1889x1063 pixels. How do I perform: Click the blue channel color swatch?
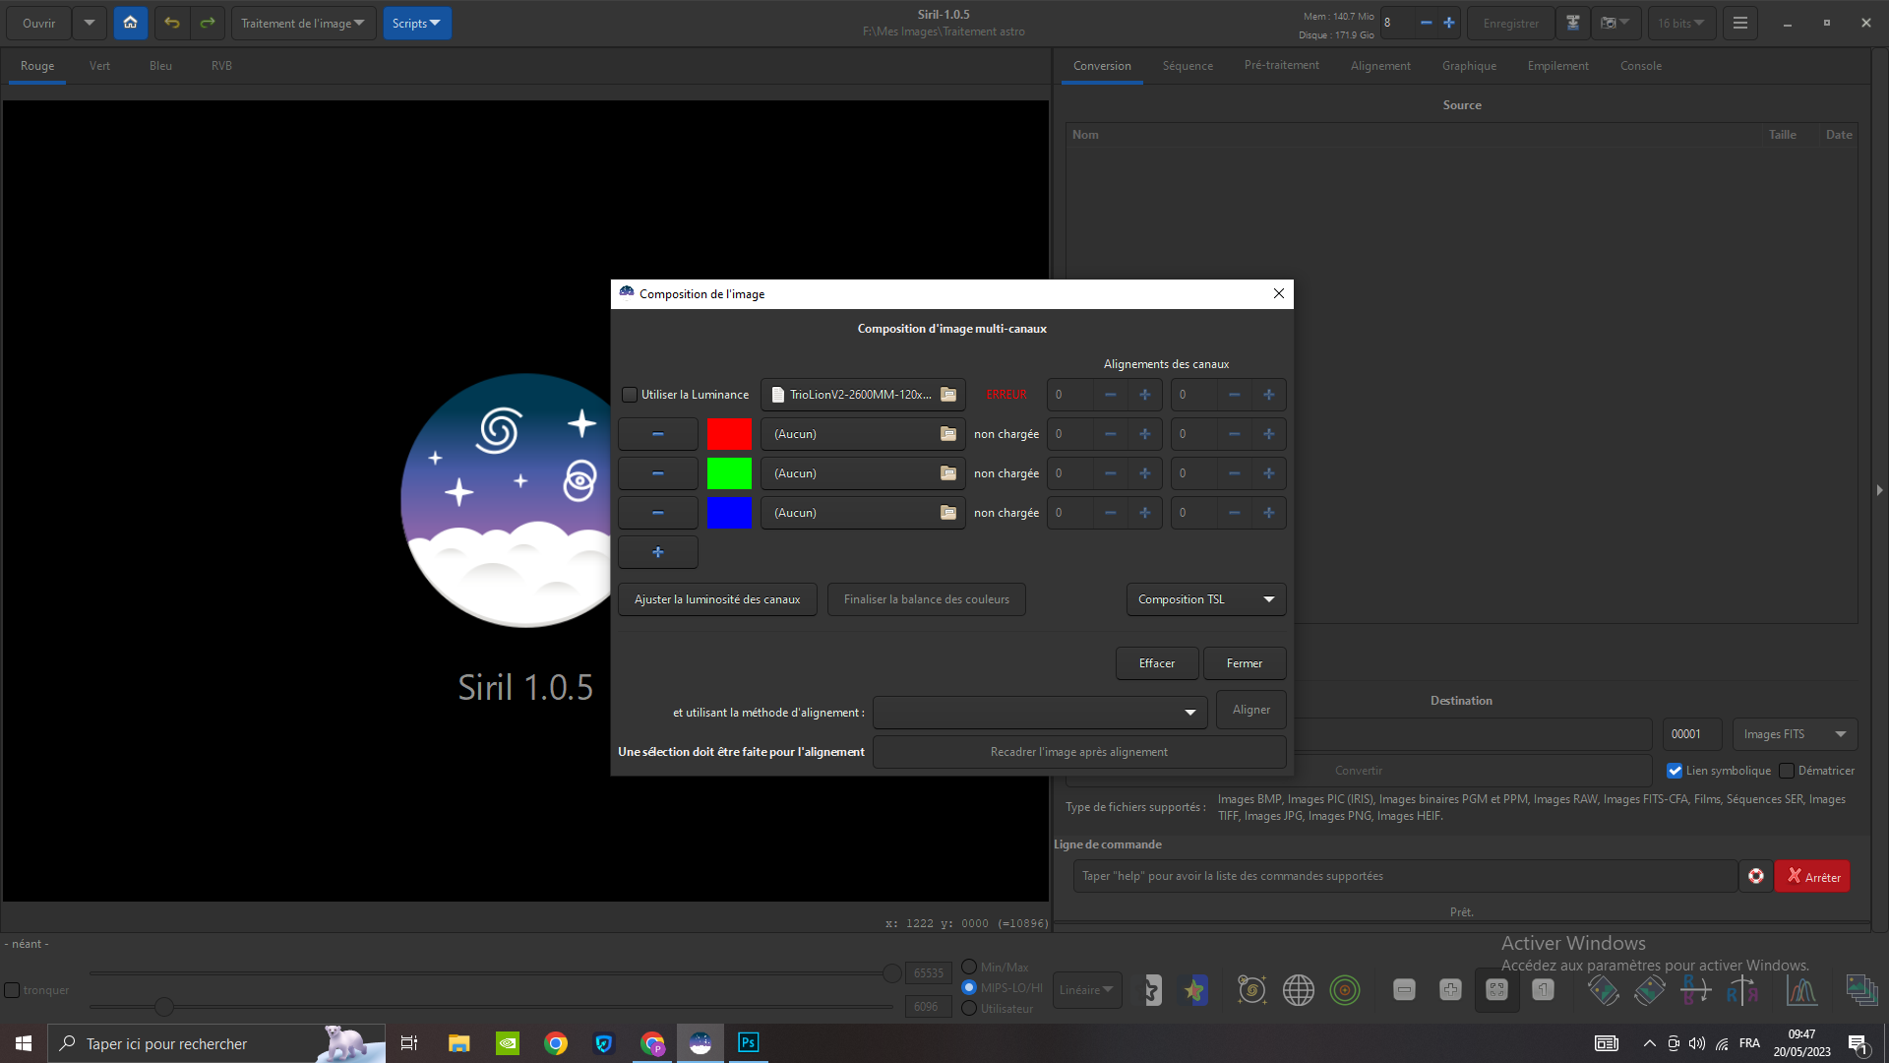coord(729,513)
